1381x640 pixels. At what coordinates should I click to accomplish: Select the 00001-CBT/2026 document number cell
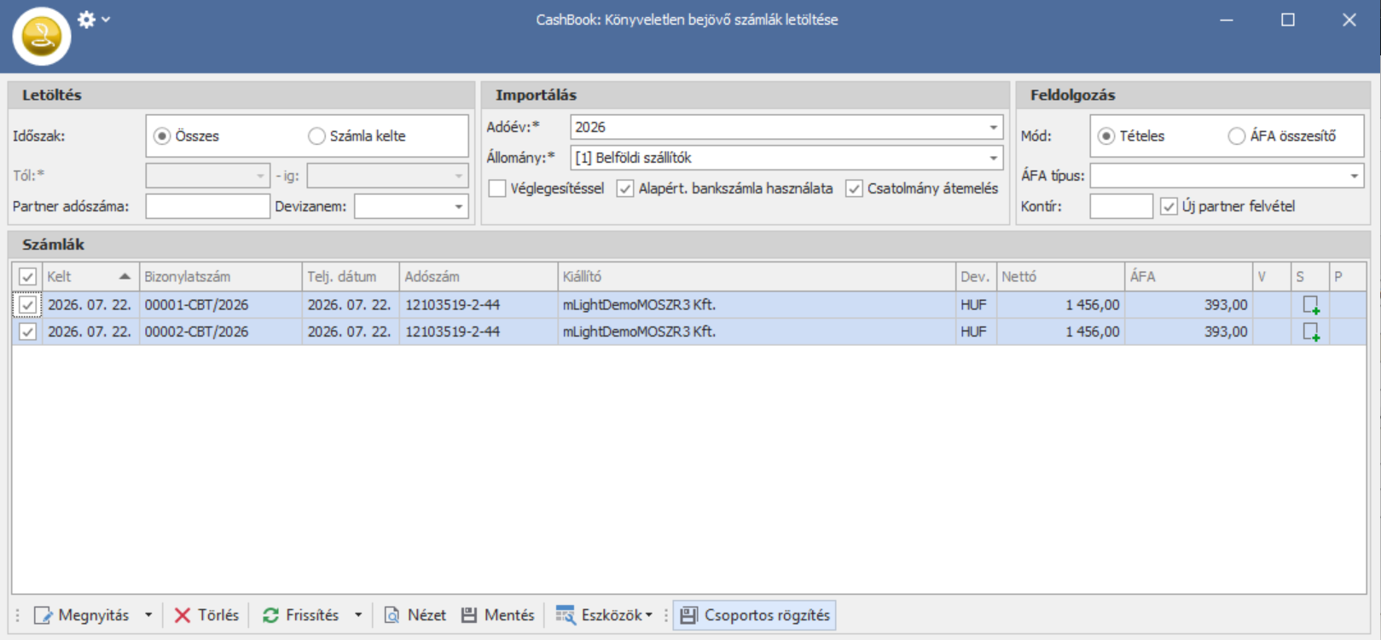pyautogui.click(x=220, y=305)
